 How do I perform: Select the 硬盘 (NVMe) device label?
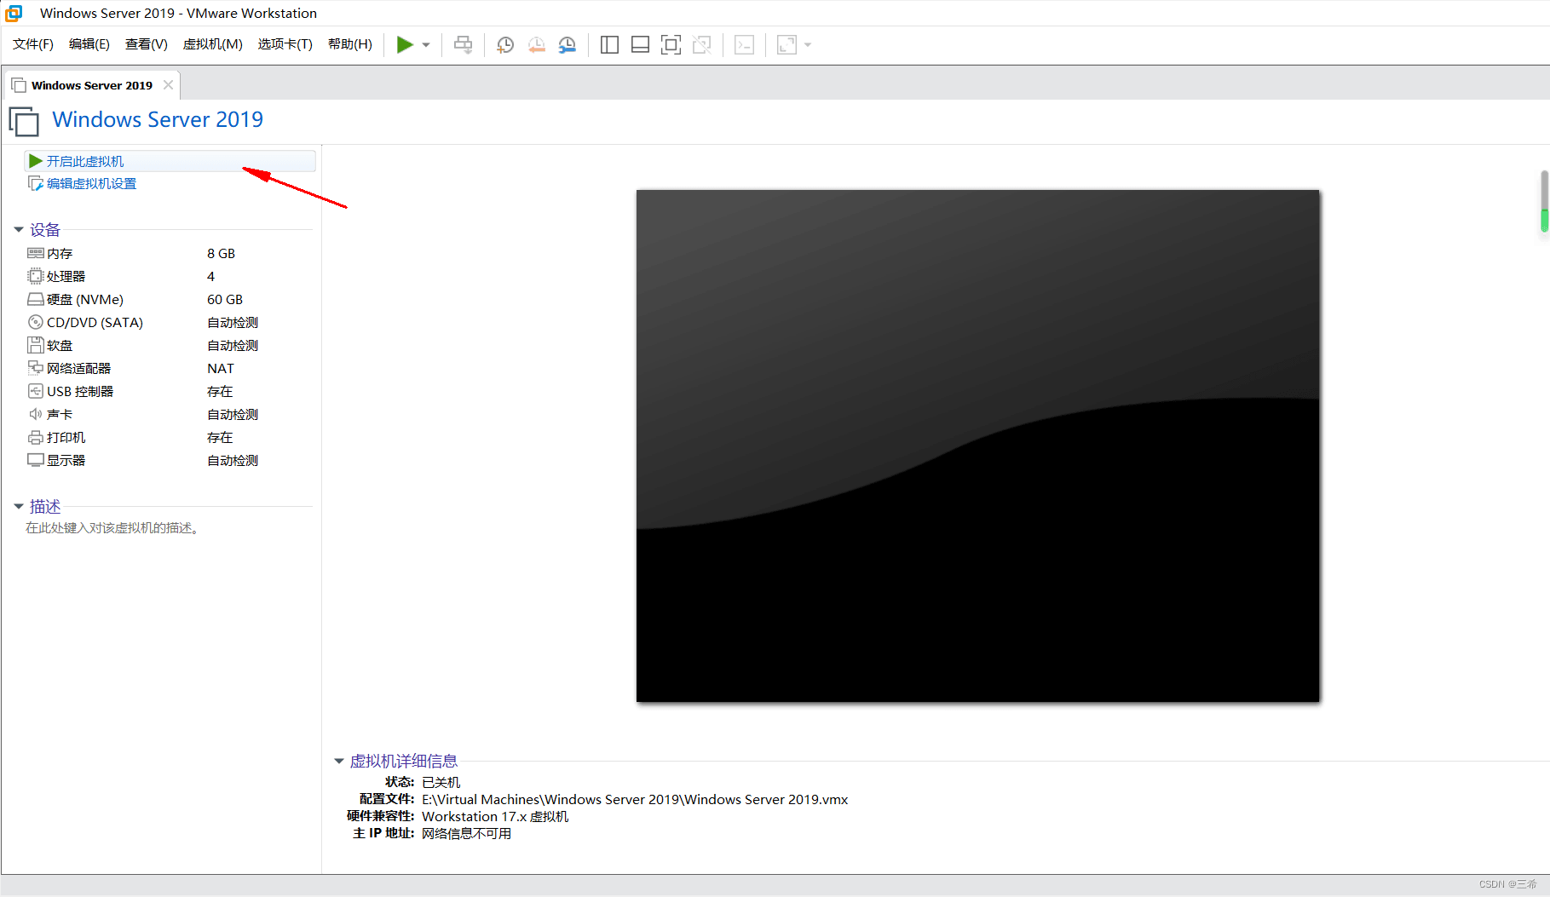pos(85,300)
